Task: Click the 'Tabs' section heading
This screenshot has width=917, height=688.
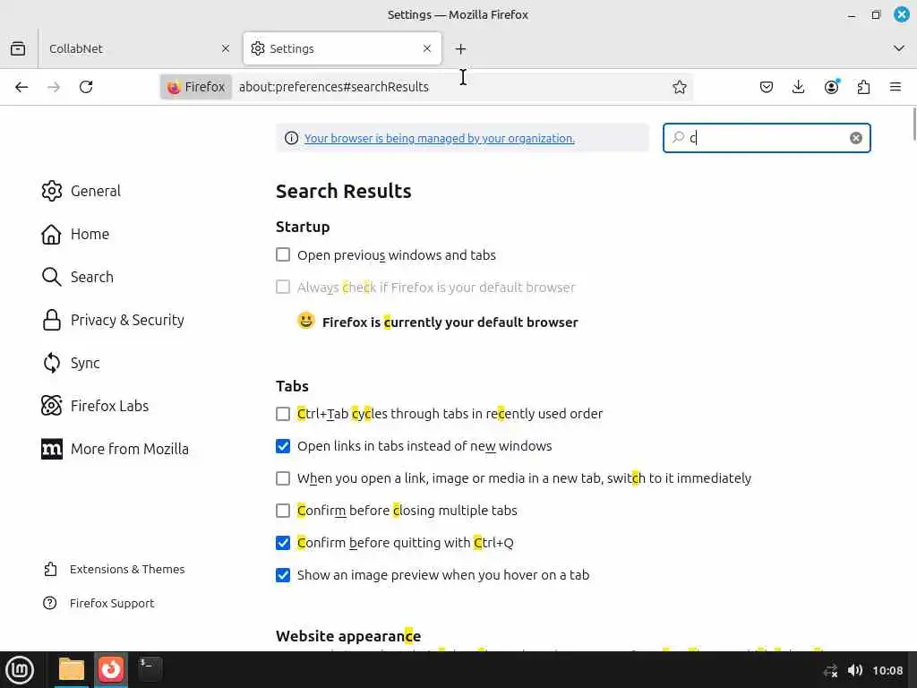Action: click(x=292, y=386)
